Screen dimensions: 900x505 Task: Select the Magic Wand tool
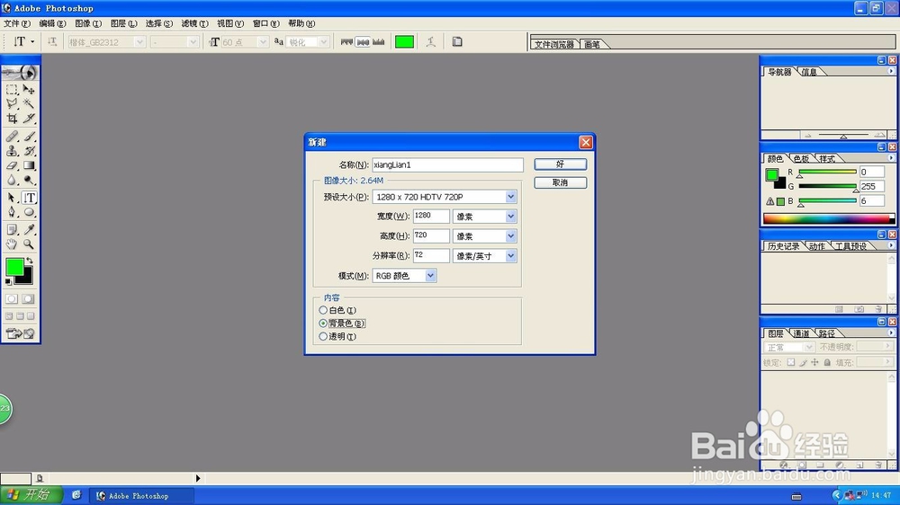[x=29, y=103]
